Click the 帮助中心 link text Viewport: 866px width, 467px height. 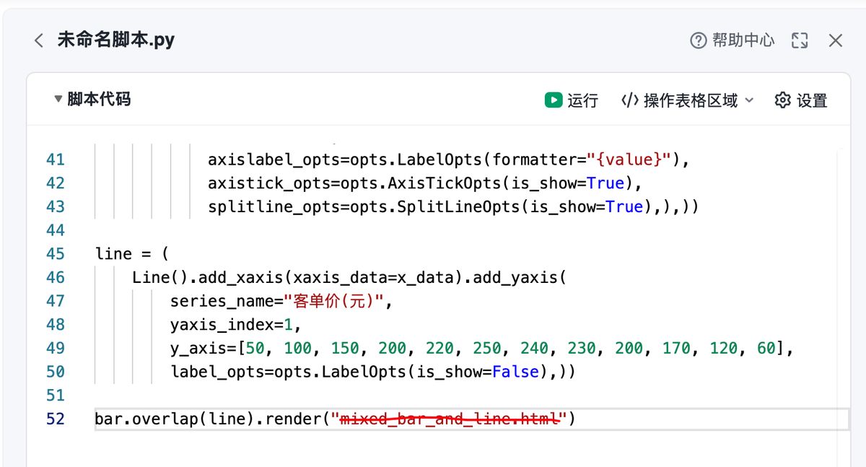click(x=743, y=40)
